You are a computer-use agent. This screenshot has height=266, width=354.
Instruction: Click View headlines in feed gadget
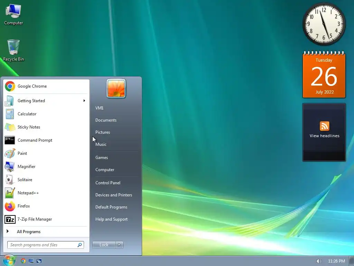click(x=324, y=136)
